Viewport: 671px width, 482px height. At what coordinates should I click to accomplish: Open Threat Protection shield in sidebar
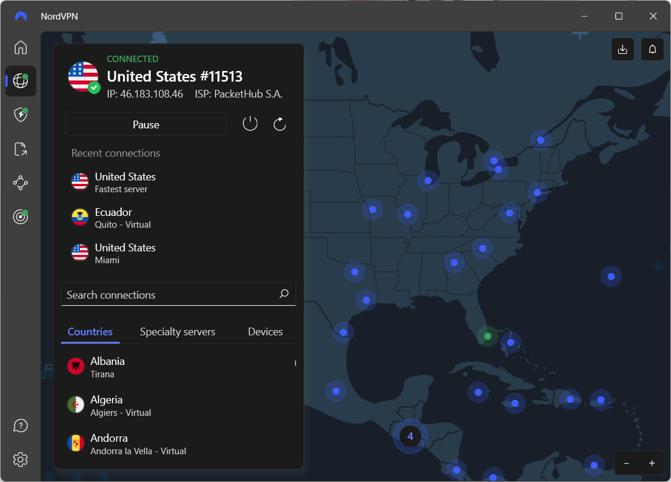(21, 115)
